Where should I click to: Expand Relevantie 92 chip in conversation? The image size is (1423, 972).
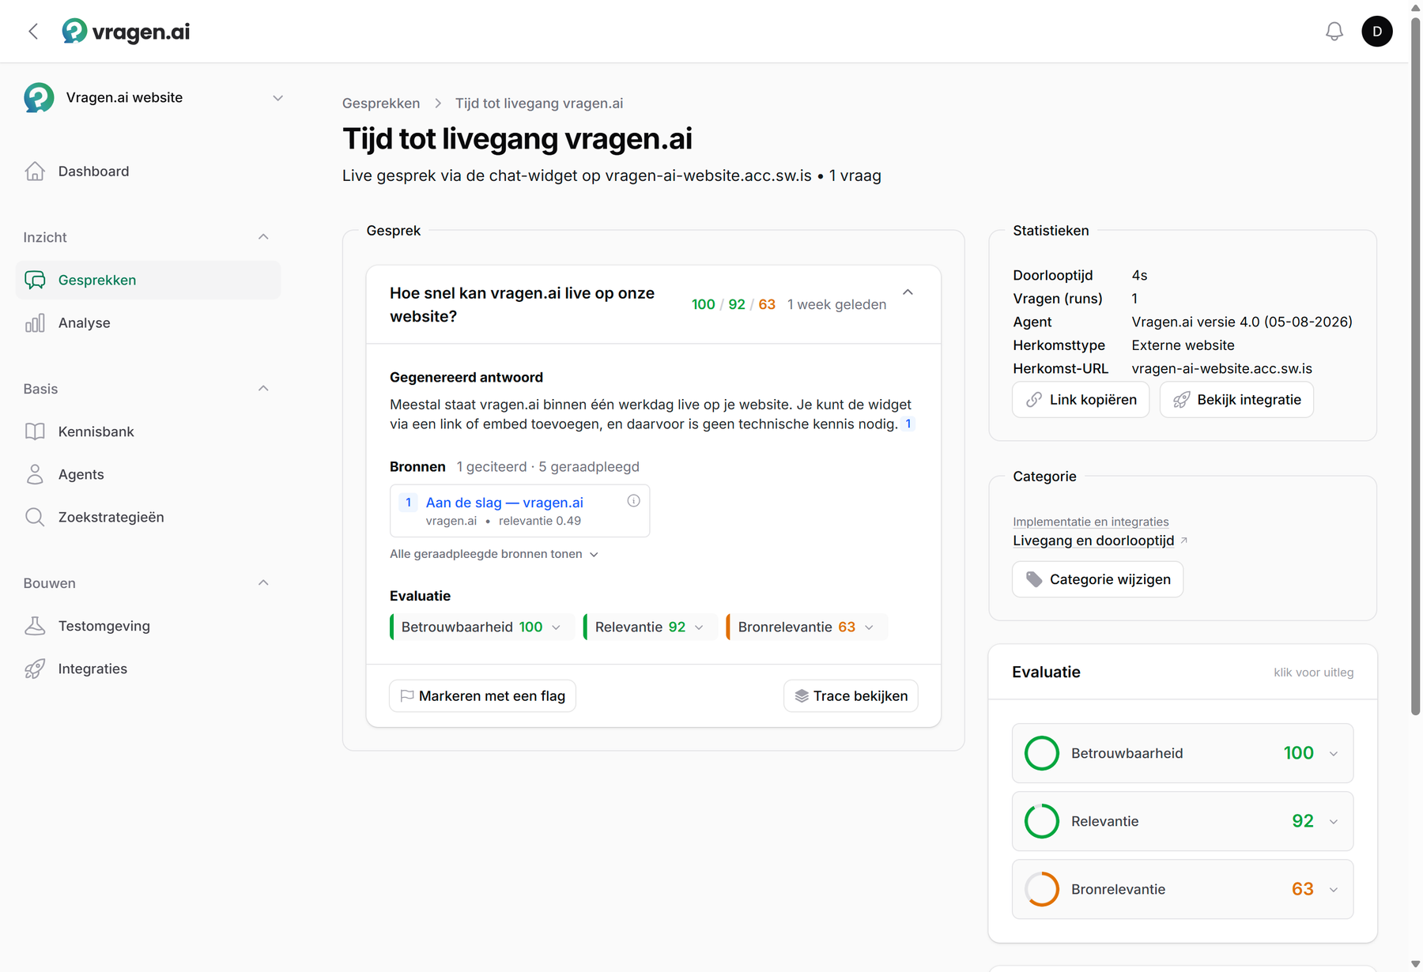pyautogui.click(x=649, y=627)
